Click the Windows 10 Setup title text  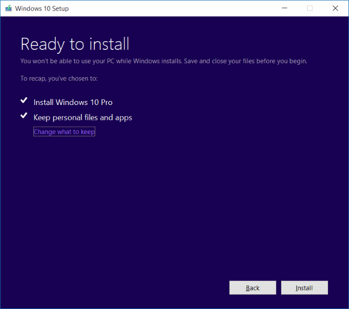(42, 8)
